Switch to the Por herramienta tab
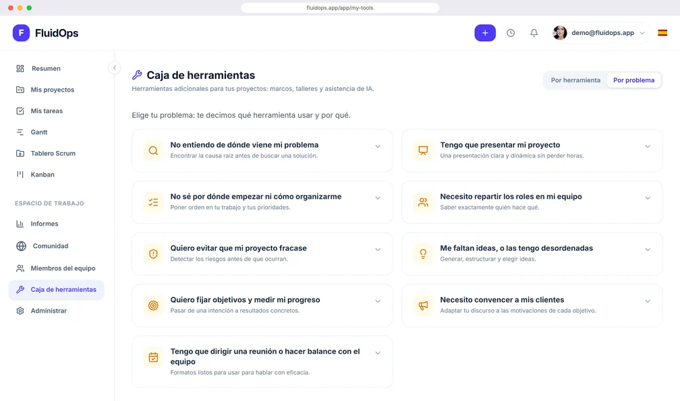This screenshot has width=680, height=401. point(575,80)
